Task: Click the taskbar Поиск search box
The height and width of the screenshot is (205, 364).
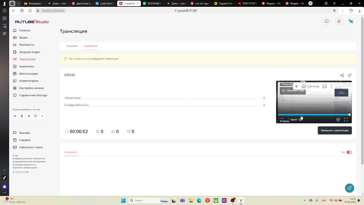Action: click(149, 200)
